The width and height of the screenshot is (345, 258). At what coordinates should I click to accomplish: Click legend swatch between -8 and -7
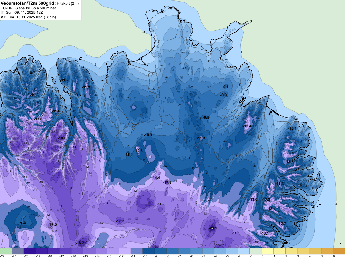tap(172, 251)
